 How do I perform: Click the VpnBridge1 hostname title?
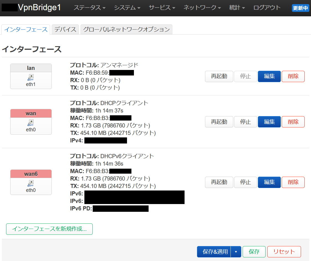pos(39,8)
